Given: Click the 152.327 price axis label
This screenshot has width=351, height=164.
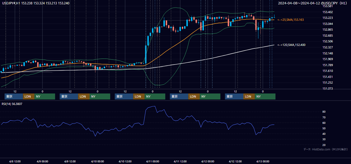Looking at the screenshot, I should click(x=327, y=47).
